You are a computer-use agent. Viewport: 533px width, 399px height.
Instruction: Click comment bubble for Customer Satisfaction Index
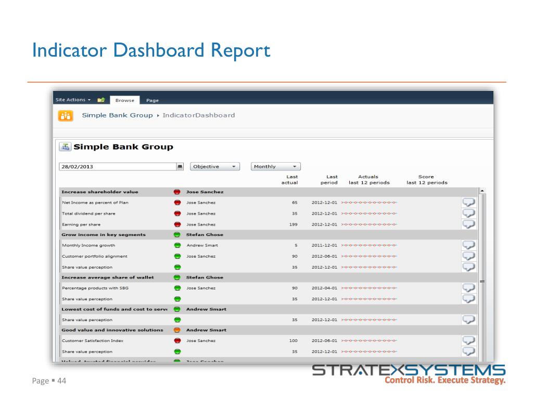pos(469,341)
